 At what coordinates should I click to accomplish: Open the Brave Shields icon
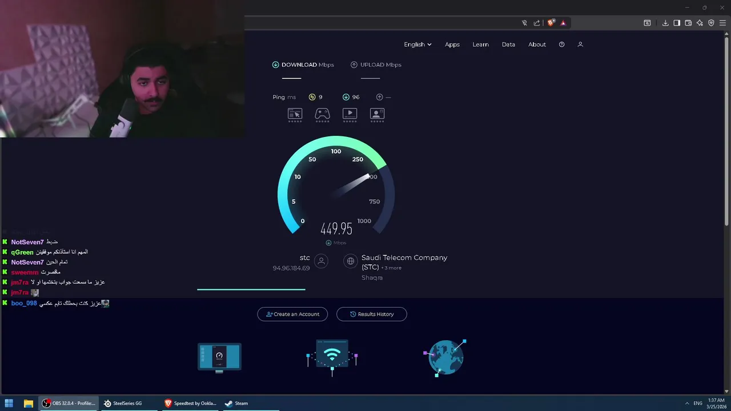[551, 23]
